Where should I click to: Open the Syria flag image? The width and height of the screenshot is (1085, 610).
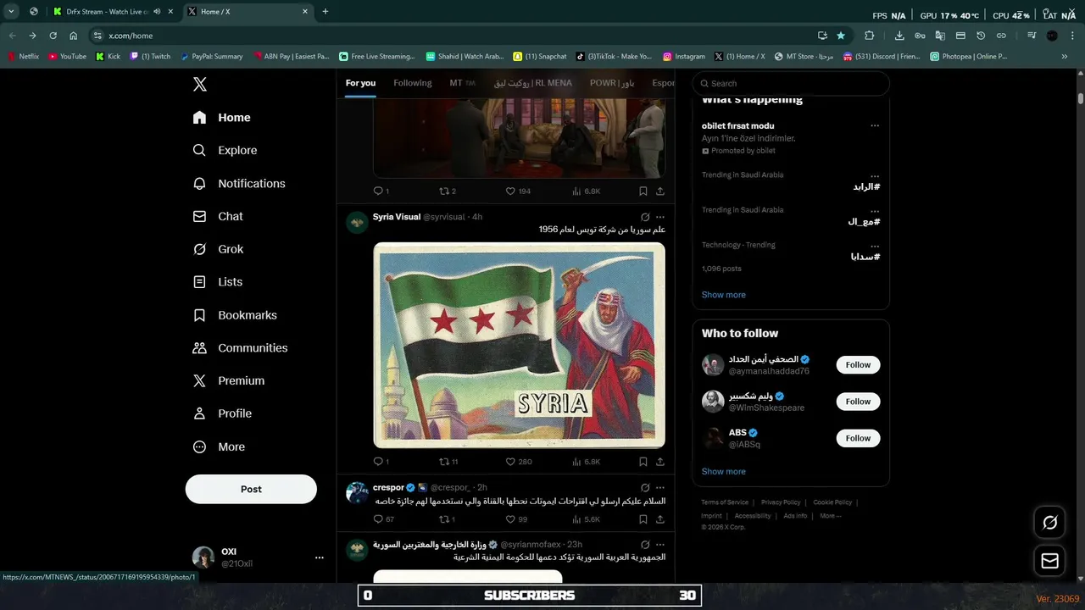pos(519,345)
